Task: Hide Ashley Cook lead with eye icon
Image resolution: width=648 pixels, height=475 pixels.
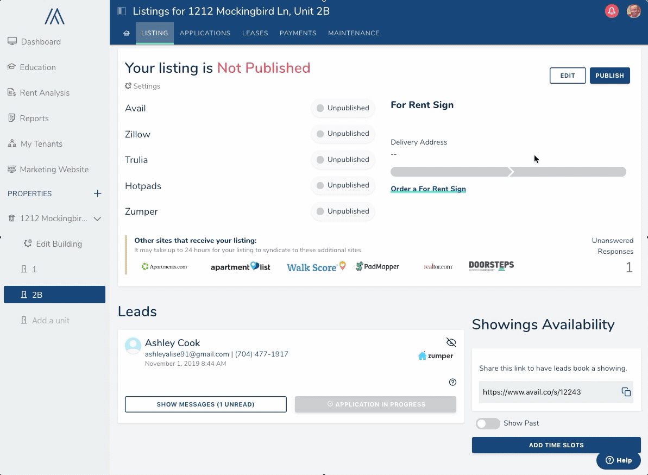Action: click(451, 342)
